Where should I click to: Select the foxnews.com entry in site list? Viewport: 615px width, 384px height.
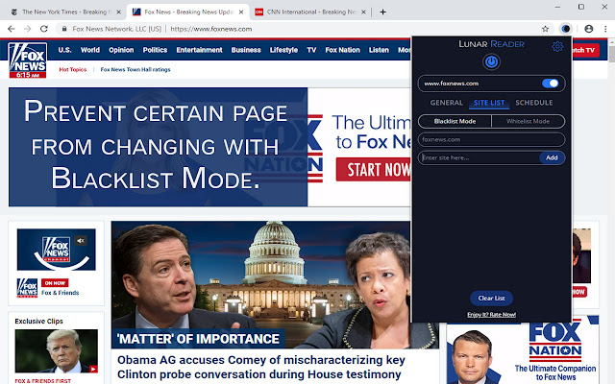[x=491, y=139]
